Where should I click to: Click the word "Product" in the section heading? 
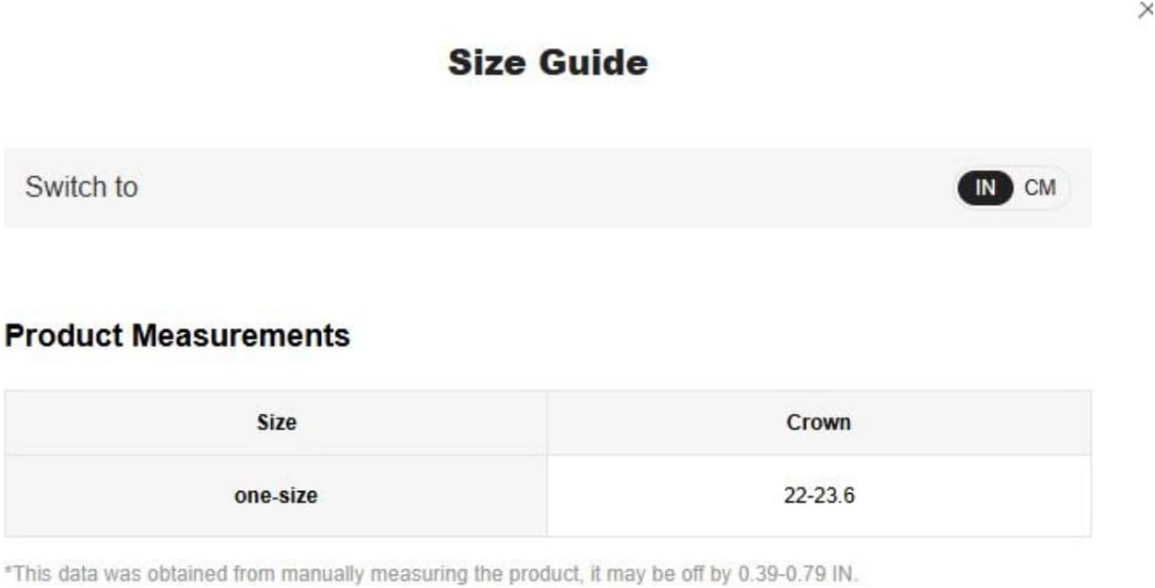click(x=63, y=335)
